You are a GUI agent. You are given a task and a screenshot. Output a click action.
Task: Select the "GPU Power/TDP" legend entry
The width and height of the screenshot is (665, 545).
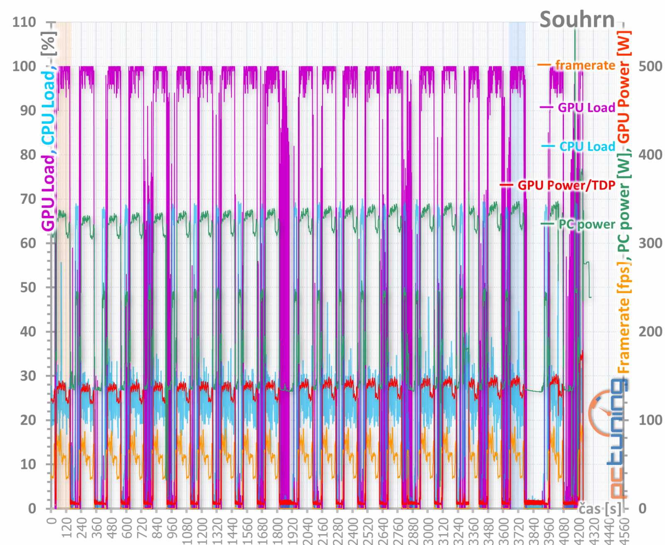(566, 185)
